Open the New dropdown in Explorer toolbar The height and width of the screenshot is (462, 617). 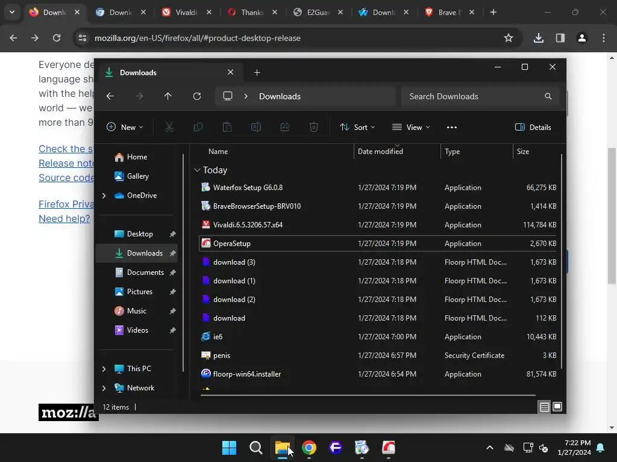[x=125, y=127]
